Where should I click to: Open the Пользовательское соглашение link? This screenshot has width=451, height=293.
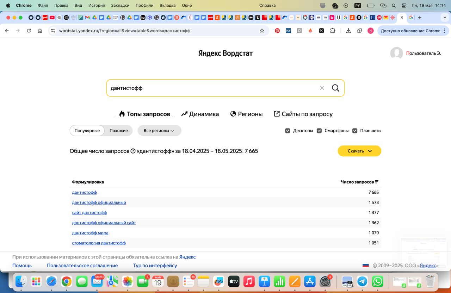[82, 266]
